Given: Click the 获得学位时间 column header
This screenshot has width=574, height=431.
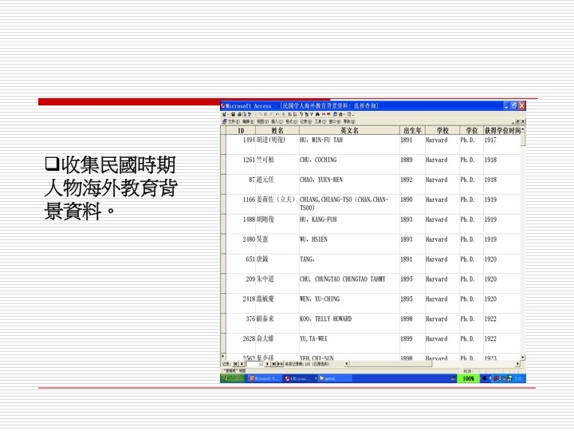Looking at the screenshot, I should (x=502, y=130).
